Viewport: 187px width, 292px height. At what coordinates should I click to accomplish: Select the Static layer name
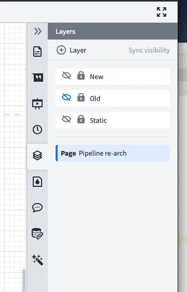(x=98, y=120)
